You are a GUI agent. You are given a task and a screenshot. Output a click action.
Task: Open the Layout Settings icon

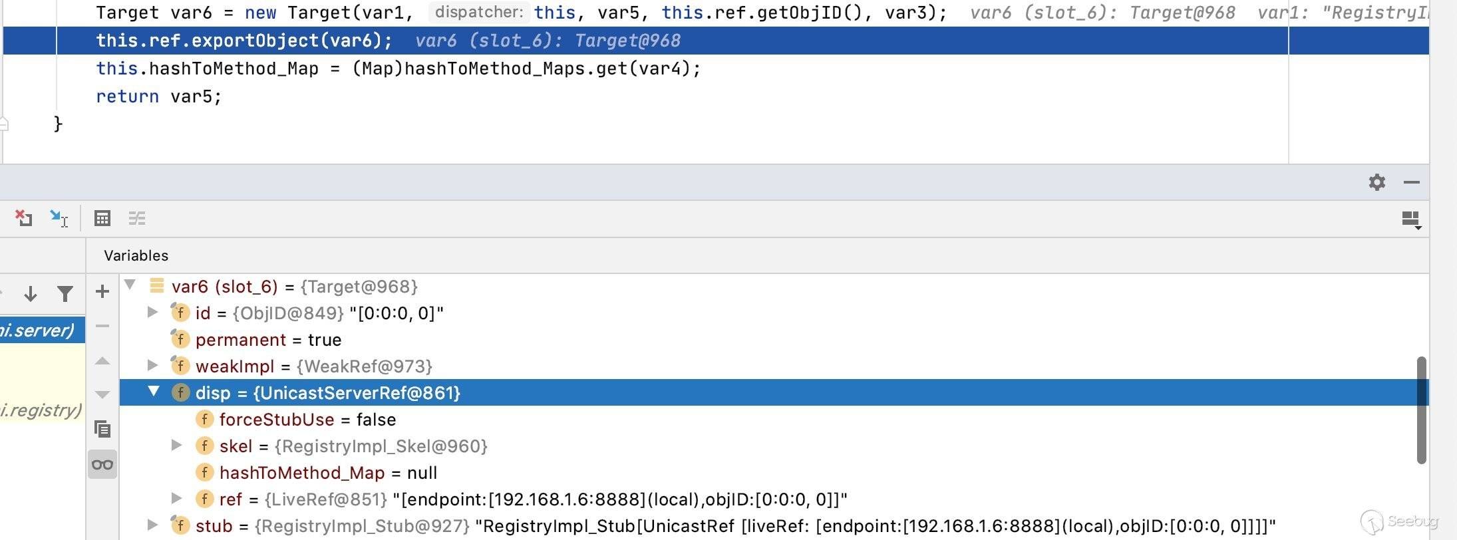(1410, 219)
